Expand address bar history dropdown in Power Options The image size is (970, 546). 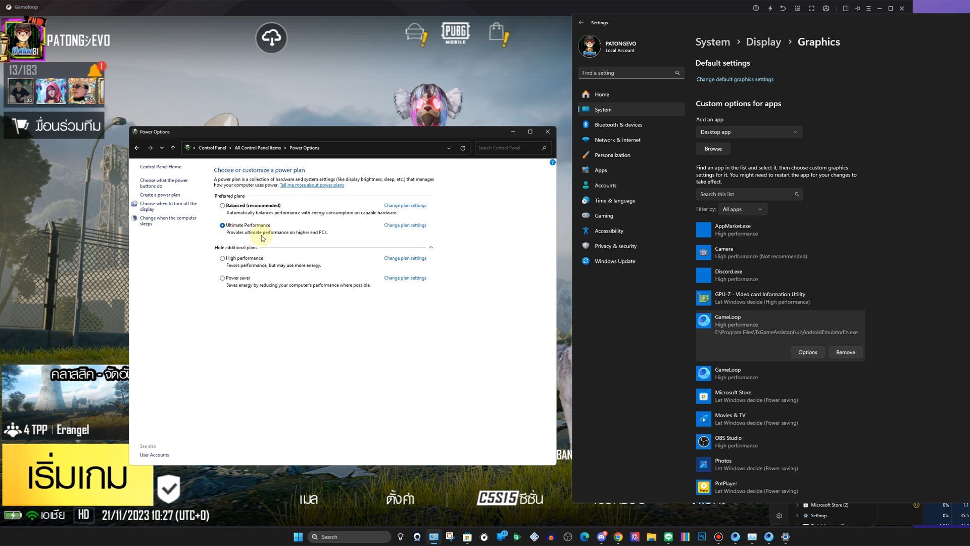click(x=449, y=148)
